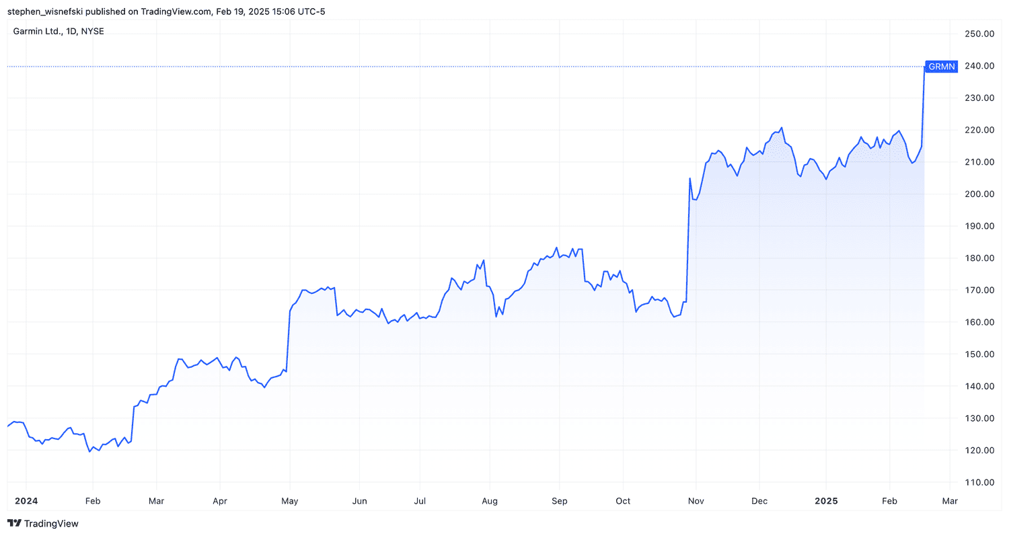Click the Feb label after 2024
This screenshot has height=536, width=1009.
click(93, 501)
